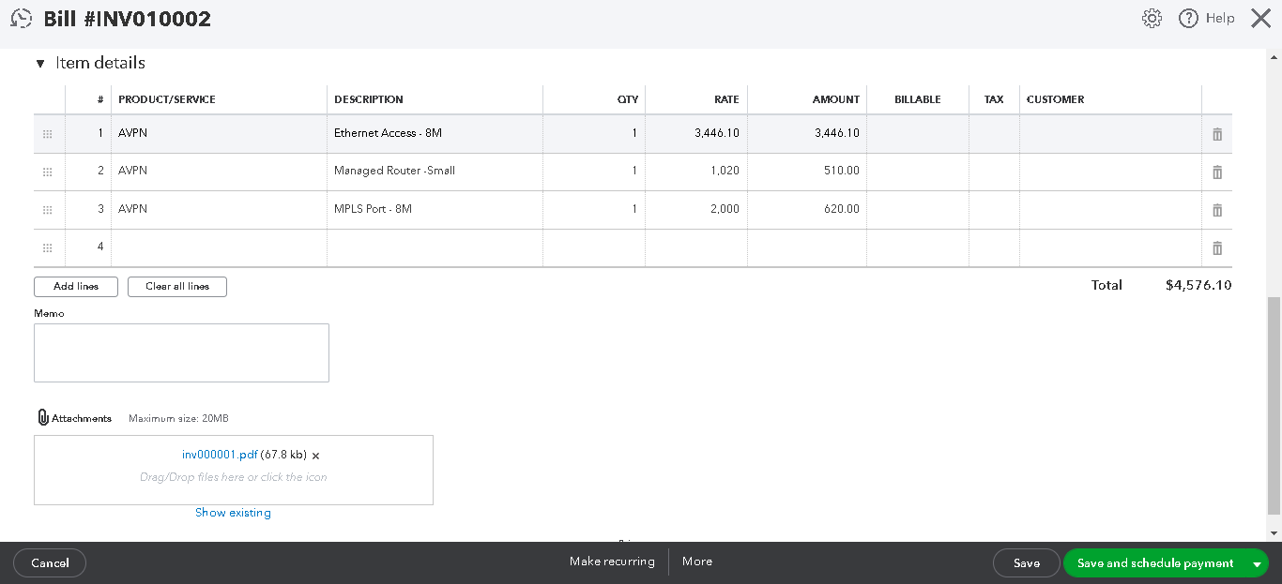Collapse the Item details section
Viewport: 1282px width, 584px height.
40,64
